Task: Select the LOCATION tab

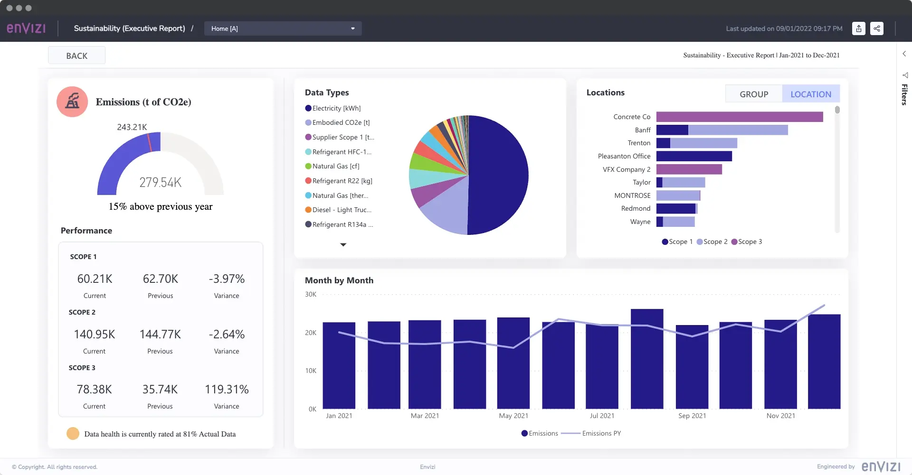Action: click(x=810, y=94)
